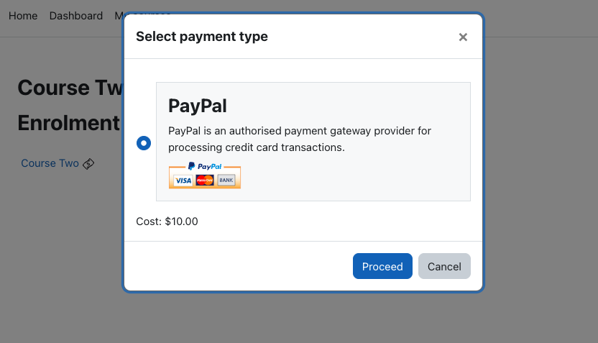The height and width of the screenshot is (343, 598).
Task: Click the MasterCard logo icon
Action: [205, 180]
